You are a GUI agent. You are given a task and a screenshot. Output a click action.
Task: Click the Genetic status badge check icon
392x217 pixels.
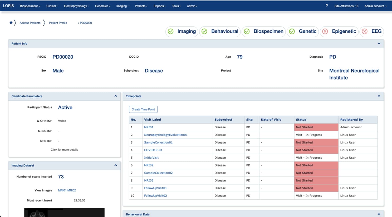[x=292, y=31]
